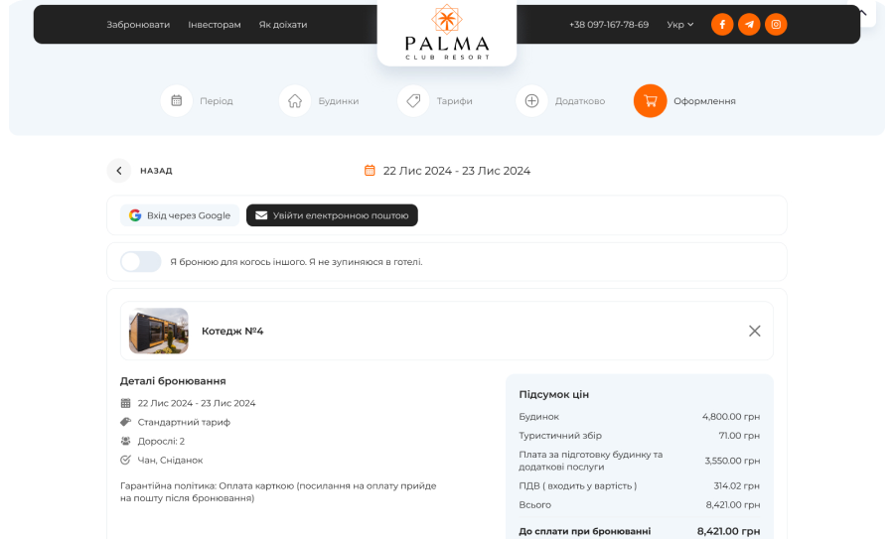Screen dimensions: 894x539
Task: Remove Котедж №4 with the X icon
Action: click(754, 331)
